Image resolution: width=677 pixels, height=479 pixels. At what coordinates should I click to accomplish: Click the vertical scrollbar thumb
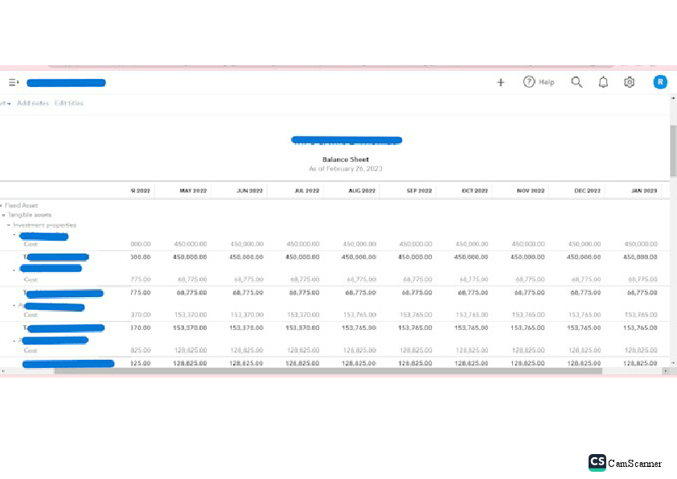tap(673, 151)
